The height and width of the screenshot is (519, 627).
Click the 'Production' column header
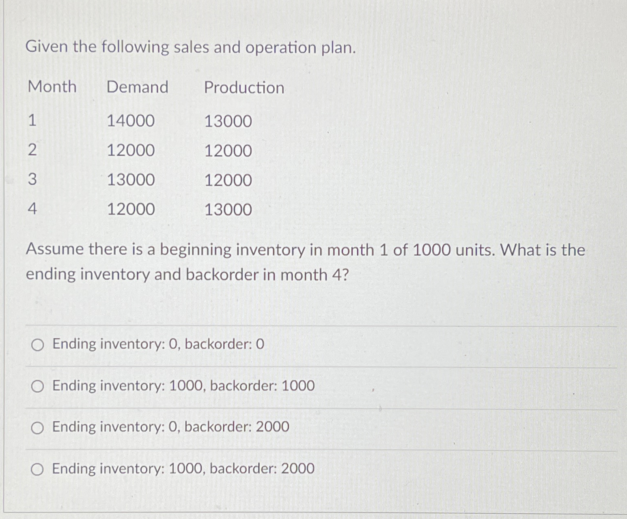pos(244,88)
